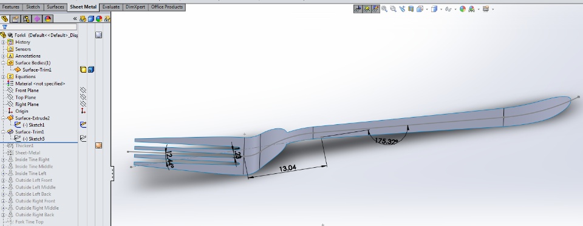Open the View Orientation dropdown arrow
Viewport: 583px width, 226px height.
coord(427,9)
